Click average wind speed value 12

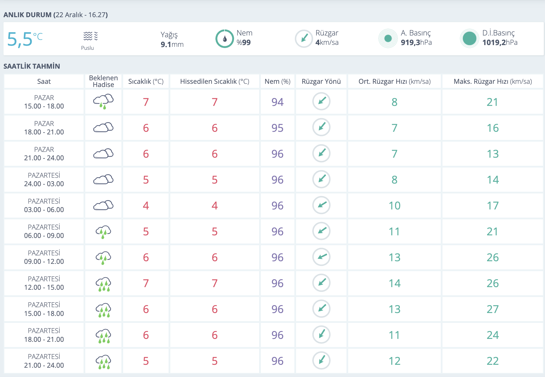click(x=394, y=361)
